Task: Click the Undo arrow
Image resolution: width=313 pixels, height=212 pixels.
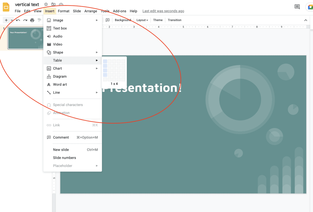Action: coord(18,20)
